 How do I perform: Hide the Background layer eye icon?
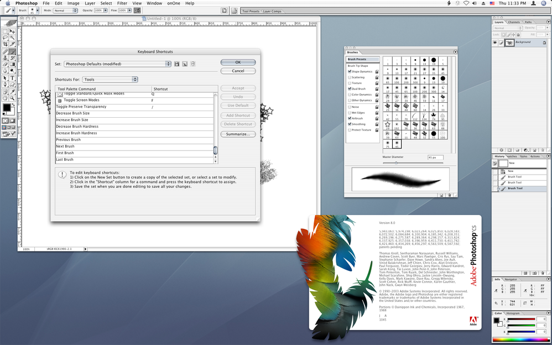(x=495, y=43)
